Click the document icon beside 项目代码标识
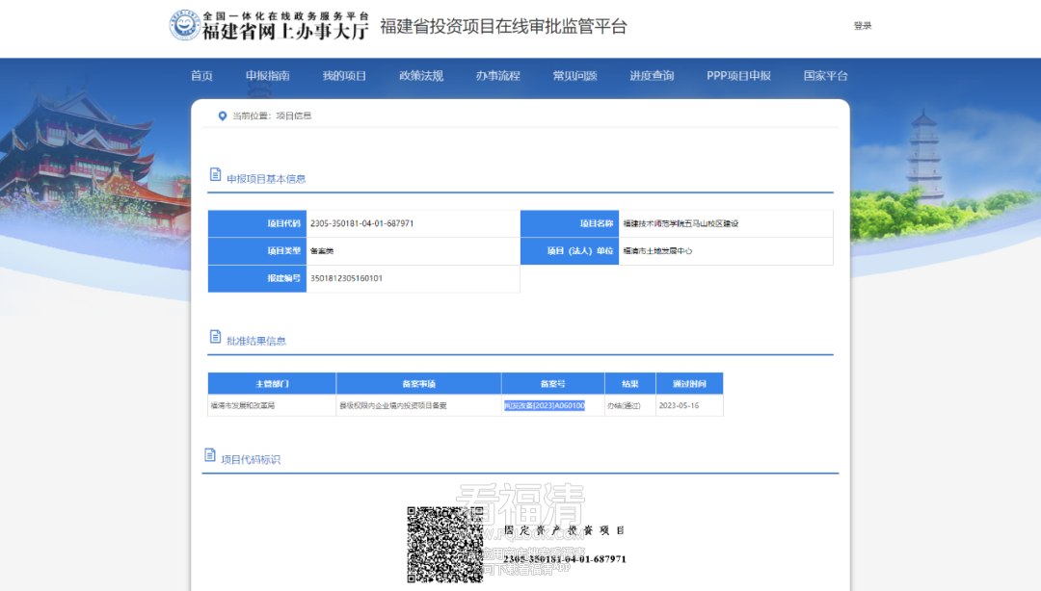Viewport: 1041px width, 591px height. [x=210, y=455]
